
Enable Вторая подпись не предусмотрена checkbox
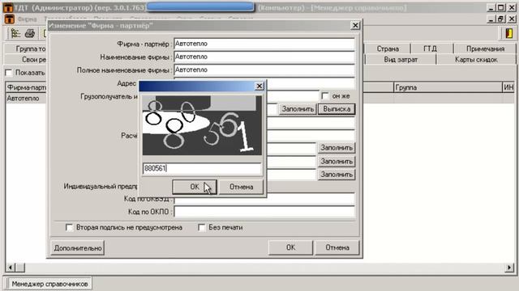pyautogui.click(x=69, y=228)
